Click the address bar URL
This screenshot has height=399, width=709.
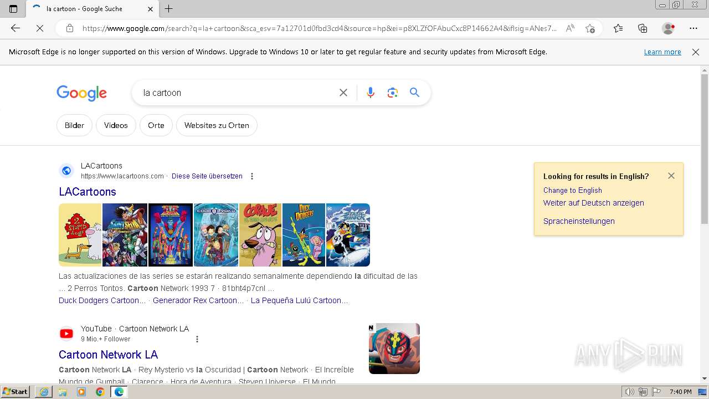click(x=319, y=28)
